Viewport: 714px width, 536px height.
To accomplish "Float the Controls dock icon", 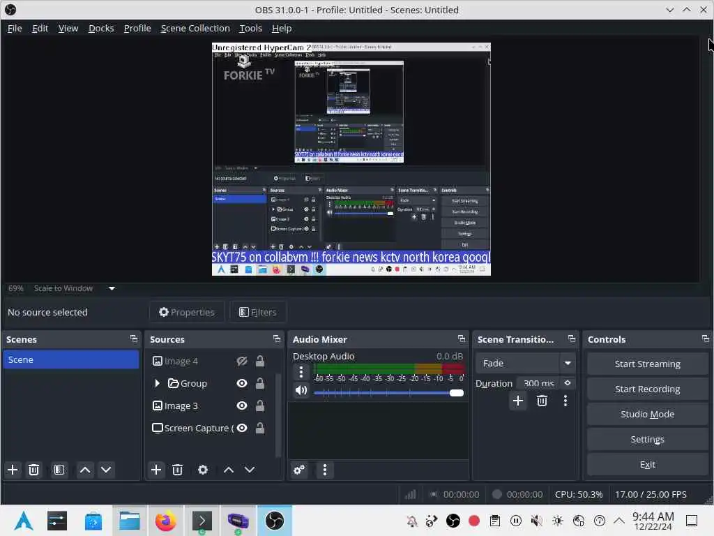I will pyautogui.click(x=706, y=338).
